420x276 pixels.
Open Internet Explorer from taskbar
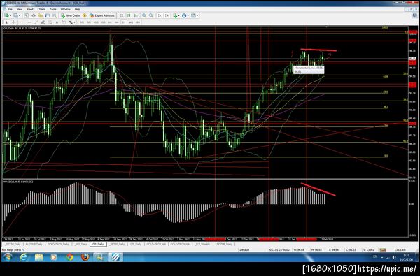click(24, 257)
